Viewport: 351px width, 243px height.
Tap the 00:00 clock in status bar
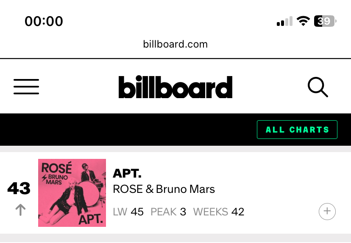click(x=44, y=21)
